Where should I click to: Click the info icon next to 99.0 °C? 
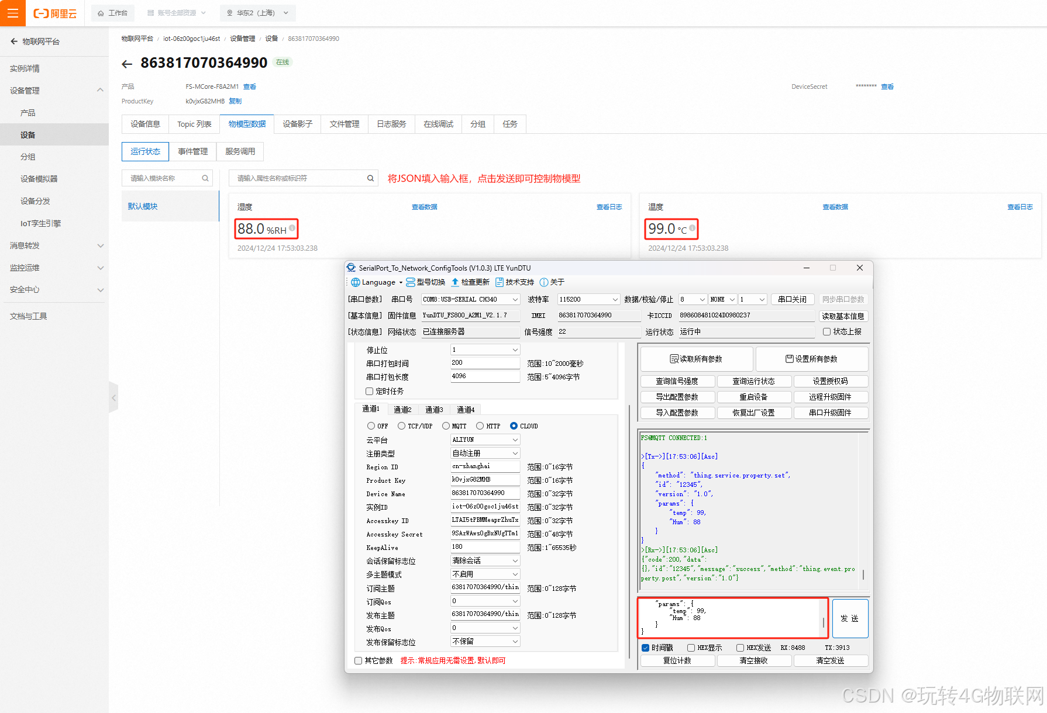click(x=692, y=228)
